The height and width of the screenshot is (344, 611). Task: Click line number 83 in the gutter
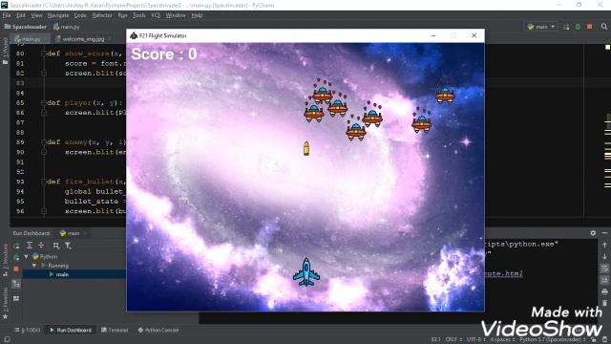coord(20,83)
